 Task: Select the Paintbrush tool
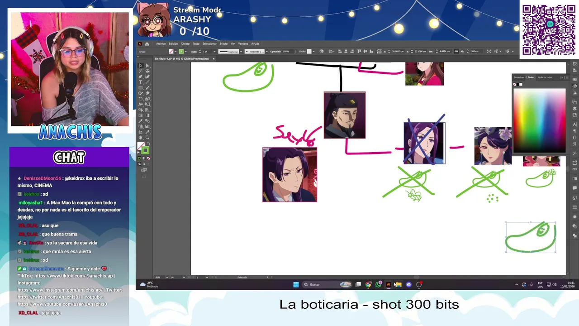147,88
